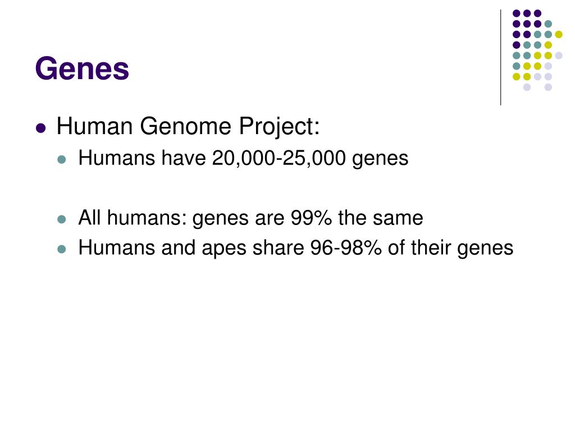The image size is (575, 431).
Task: Click the teal bullet beside Humans and apes line
Action: pyautogui.click(x=62, y=249)
